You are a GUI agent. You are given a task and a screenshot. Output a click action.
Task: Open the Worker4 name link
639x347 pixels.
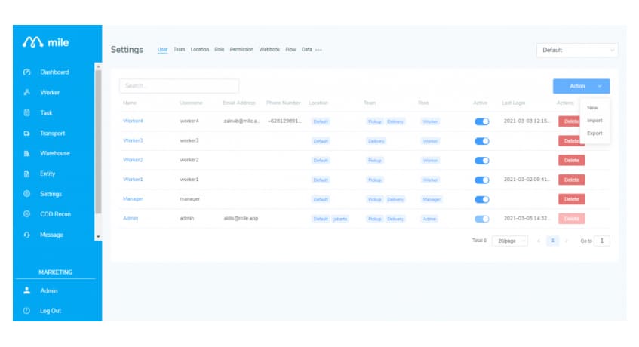(133, 121)
